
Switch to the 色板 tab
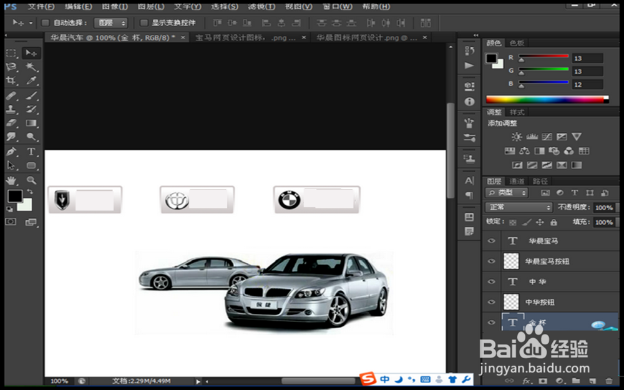(x=517, y=43)
